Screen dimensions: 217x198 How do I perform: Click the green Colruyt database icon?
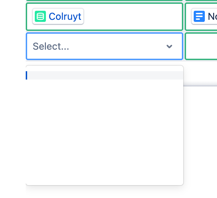(x=40, y=16)
